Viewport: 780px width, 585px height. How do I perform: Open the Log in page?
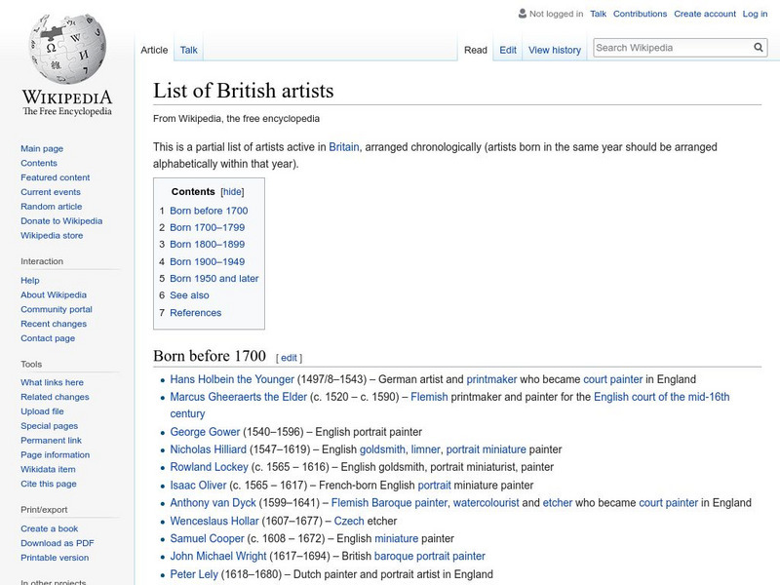(x=754, y=14)
